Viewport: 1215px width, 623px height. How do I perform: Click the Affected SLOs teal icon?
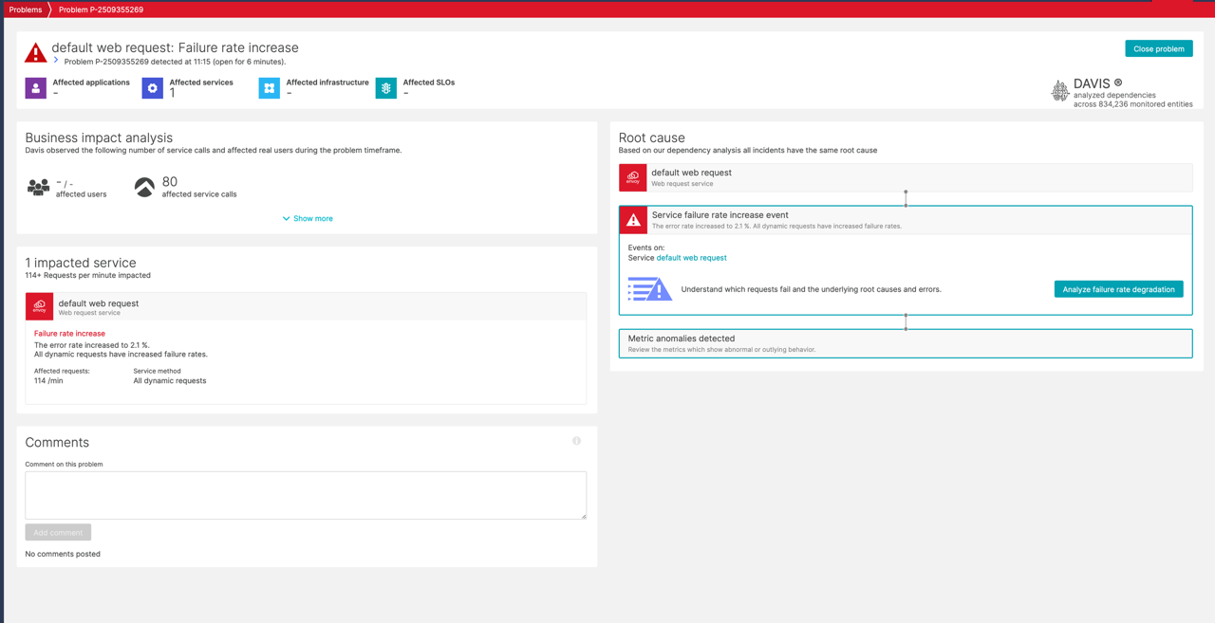(385, 88)
